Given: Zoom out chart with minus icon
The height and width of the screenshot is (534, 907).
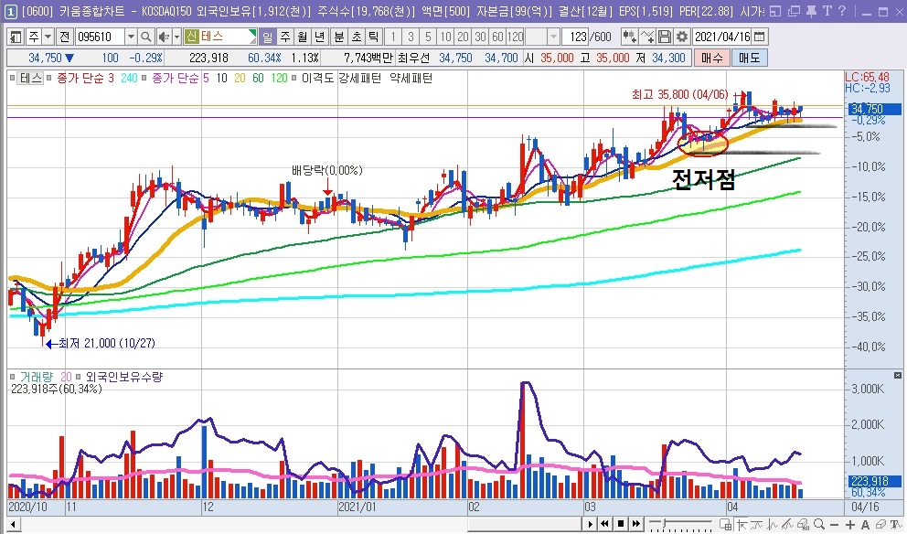Looking at the screenshot, I should click(835, 525).
